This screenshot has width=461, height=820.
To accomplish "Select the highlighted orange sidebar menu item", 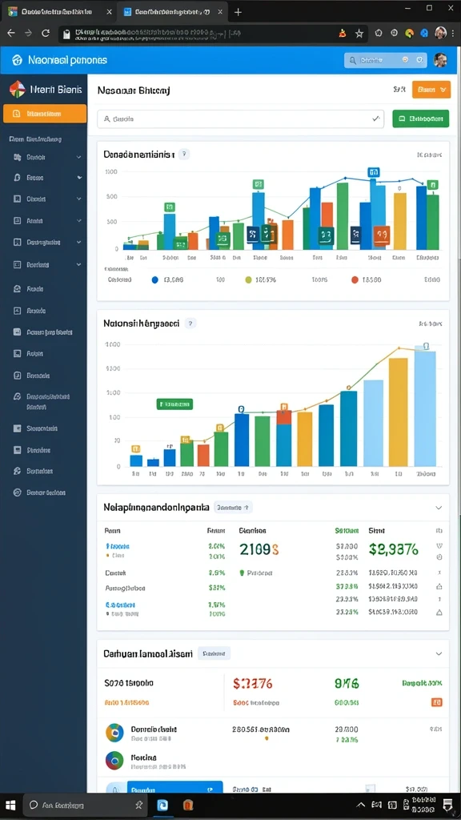I will (x=45, y=114).
